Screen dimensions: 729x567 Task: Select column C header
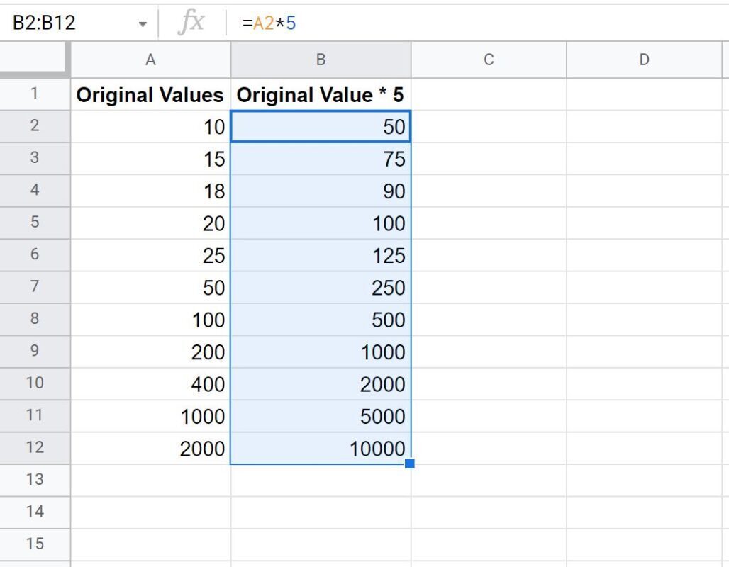pos(489,60)
